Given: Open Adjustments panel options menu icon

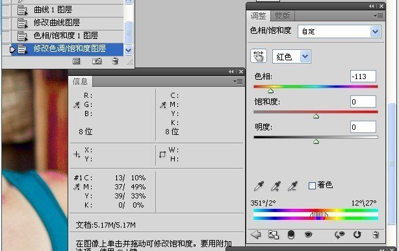Looking at the screenshot, I should coord(378,16).
